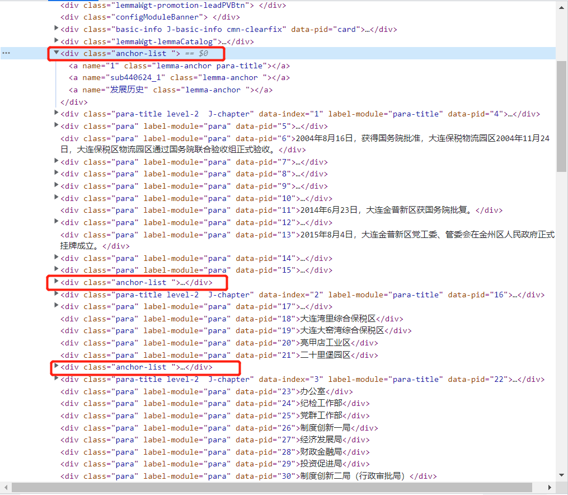Expand para div with data-pid="10"
The height and width of the screenshot is (495, 568).
(56, 197)
